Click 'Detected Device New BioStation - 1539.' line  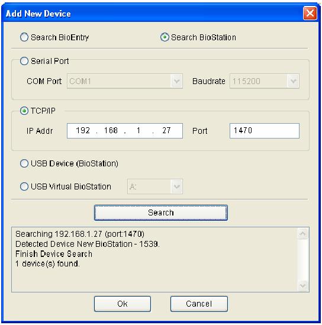(x=88, y=244)
